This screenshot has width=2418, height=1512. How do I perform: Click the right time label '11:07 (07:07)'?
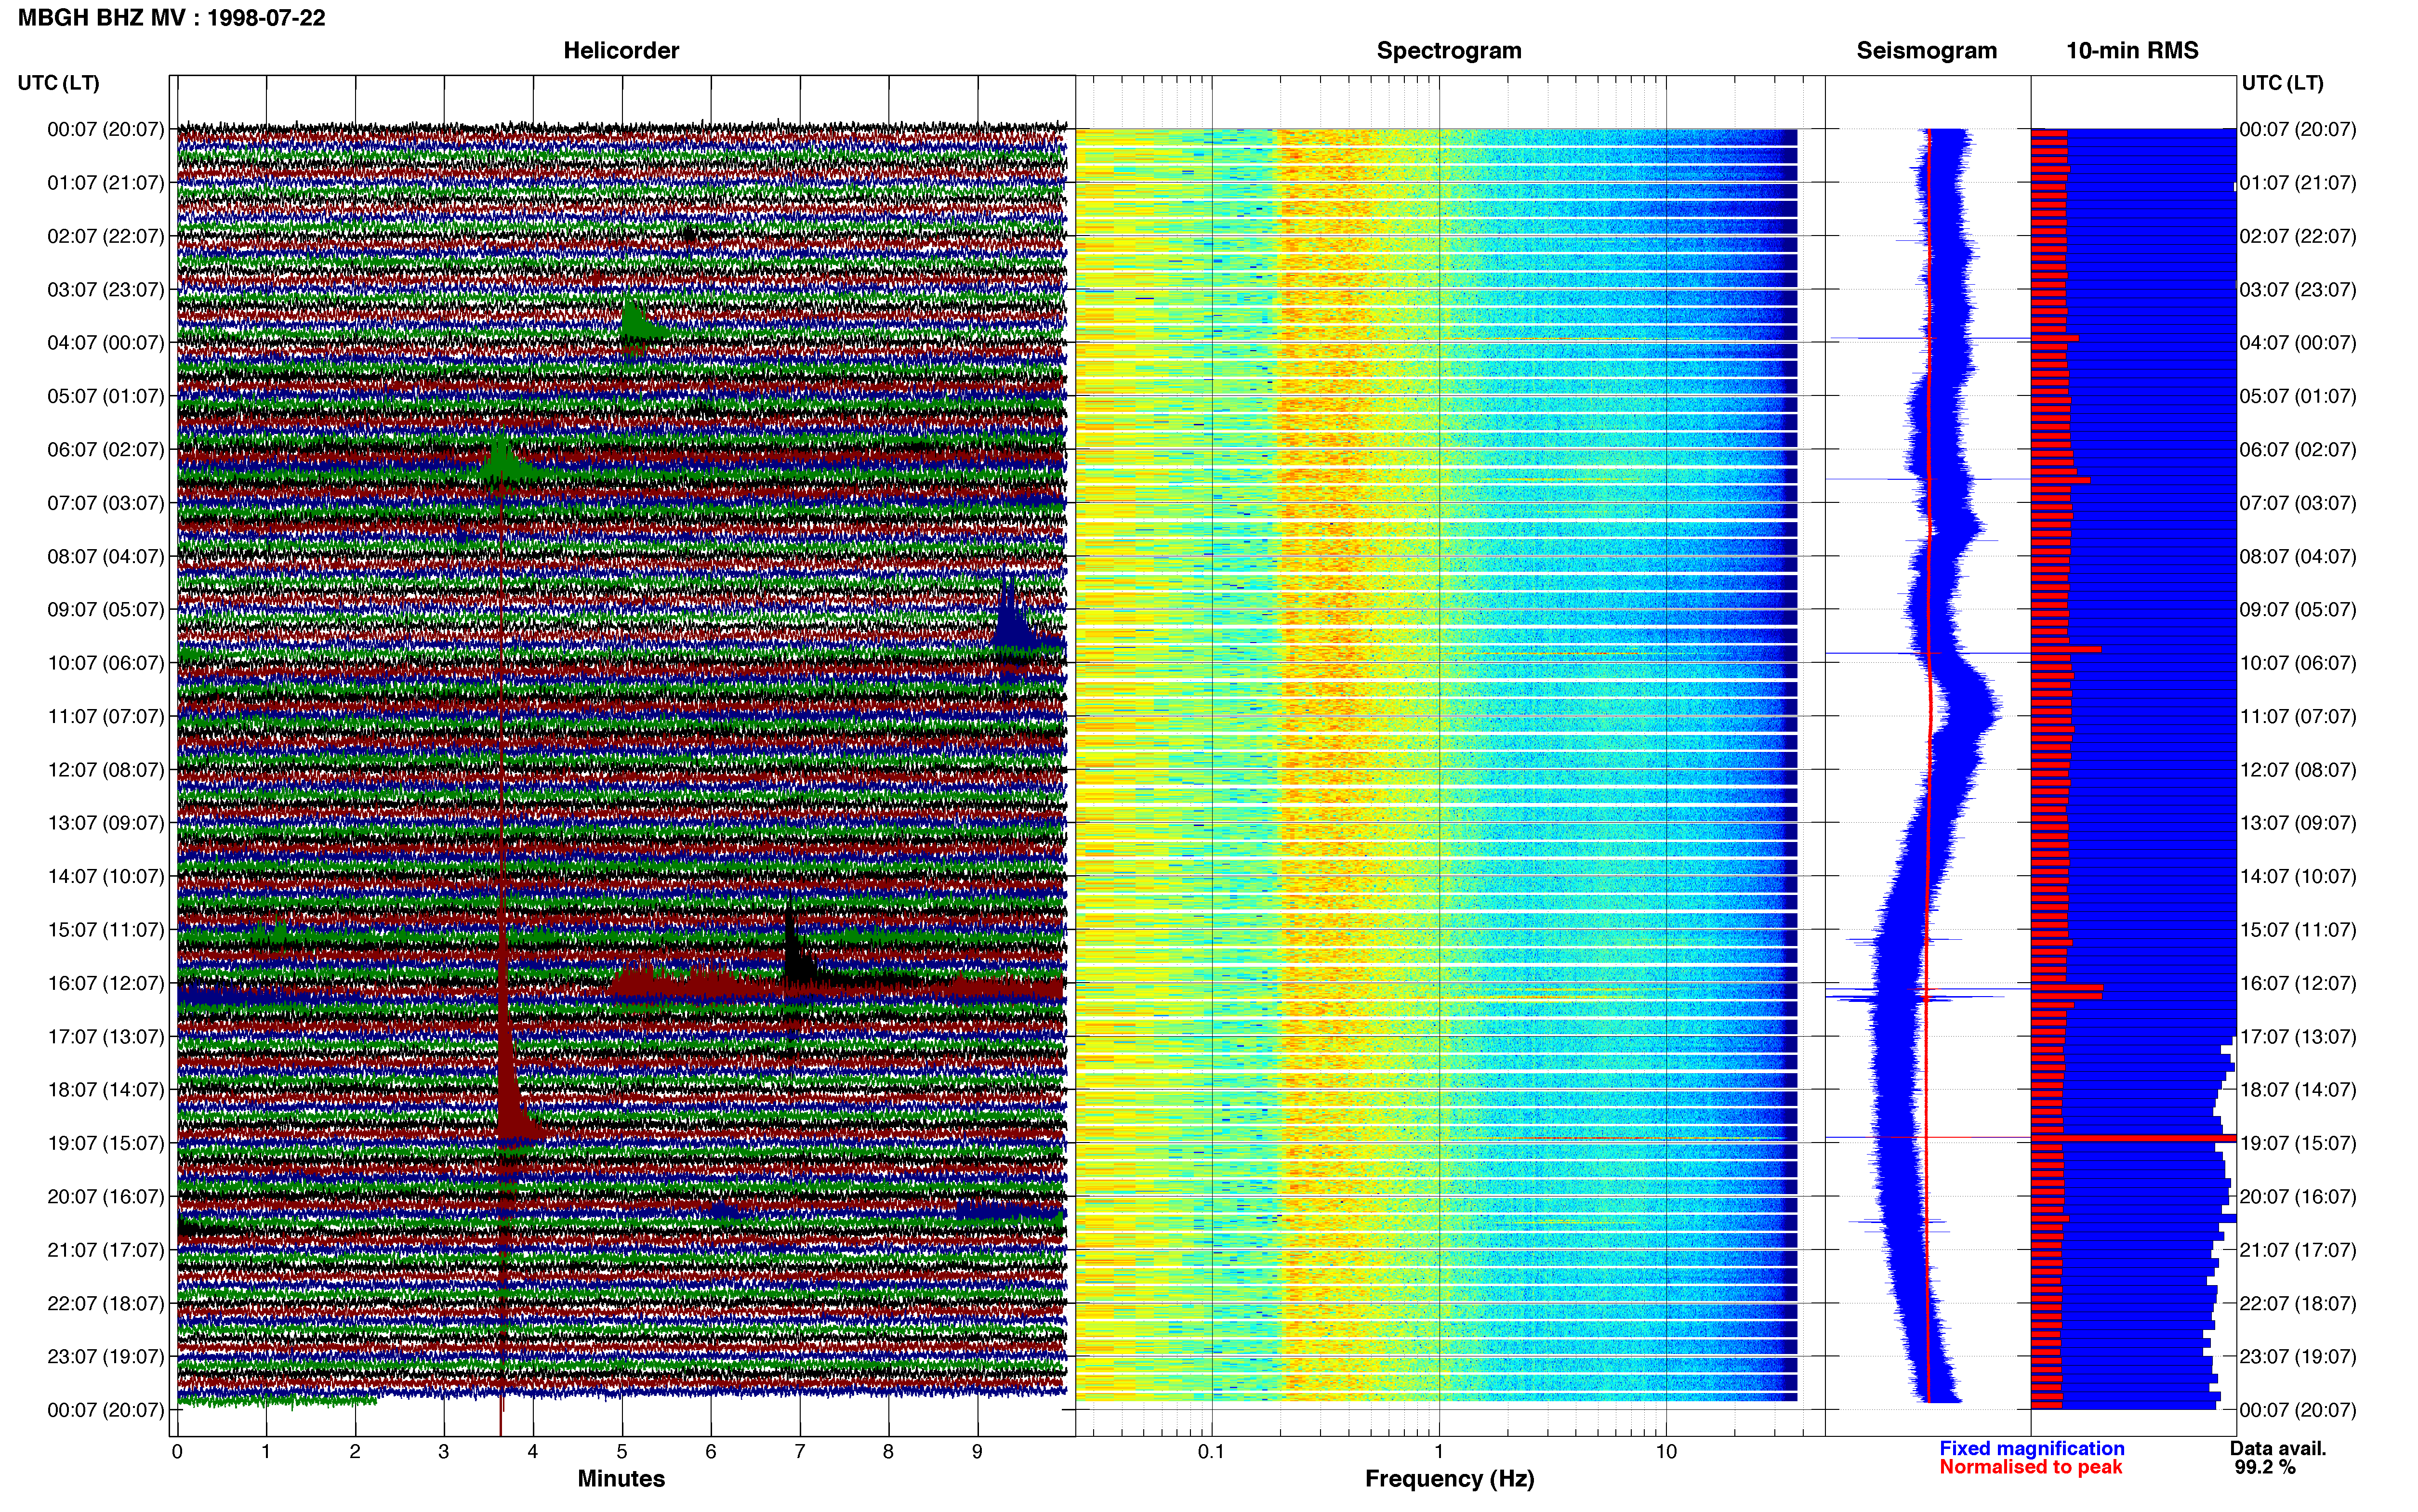click(x=2298, y=717)
